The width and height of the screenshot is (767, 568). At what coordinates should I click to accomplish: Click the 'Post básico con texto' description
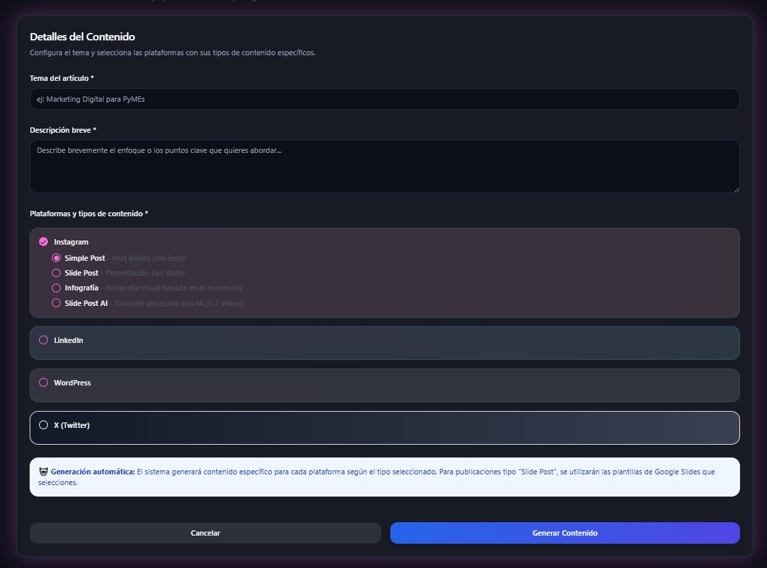pos(148,258)
